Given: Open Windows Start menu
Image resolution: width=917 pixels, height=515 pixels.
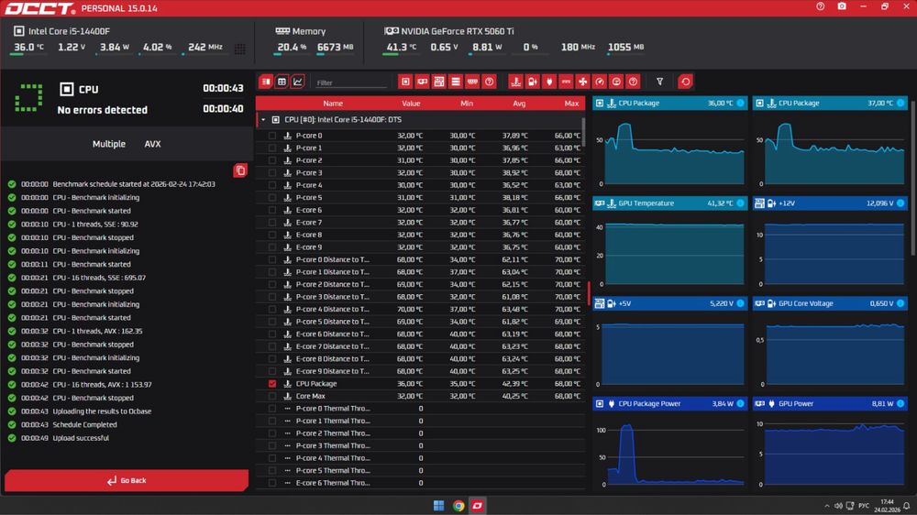Looking at the screenshot, I should [x=438, y=506].
